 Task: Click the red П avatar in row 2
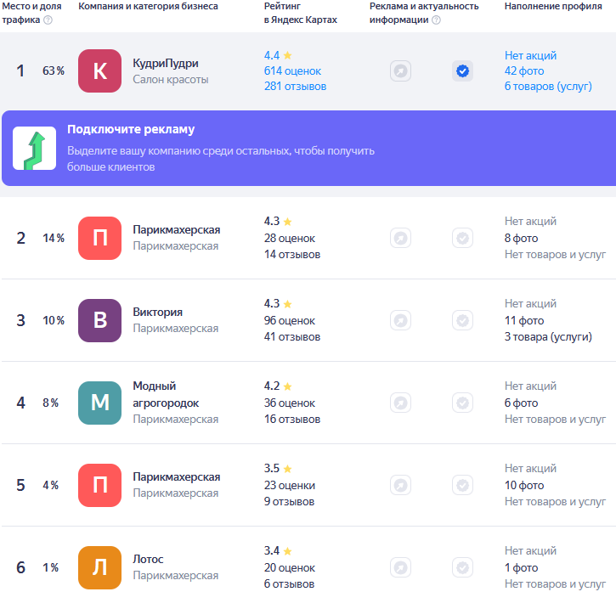click(99, 239)
